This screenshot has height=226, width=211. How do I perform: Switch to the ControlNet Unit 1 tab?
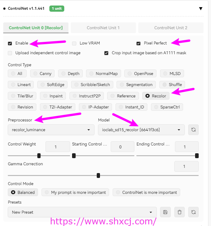tap(103, 28)
